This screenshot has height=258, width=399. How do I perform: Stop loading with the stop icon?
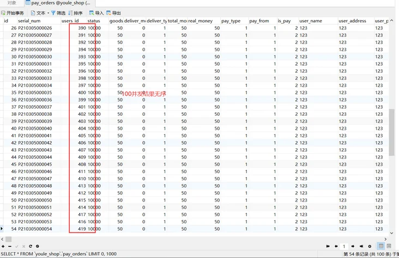(x=38, y=247)
